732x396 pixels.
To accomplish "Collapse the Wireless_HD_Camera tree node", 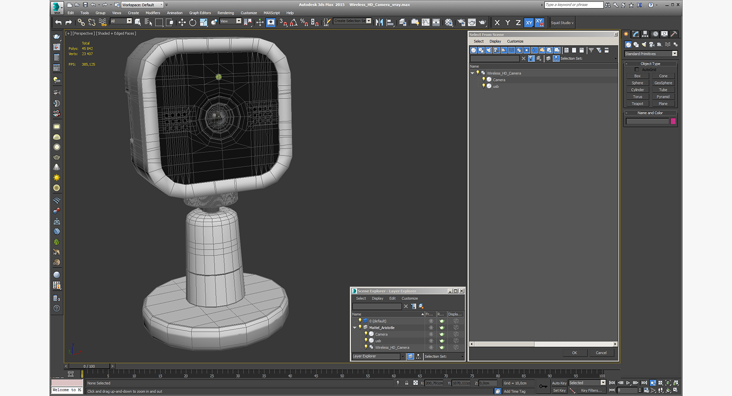I will click(x=472, y=73).
